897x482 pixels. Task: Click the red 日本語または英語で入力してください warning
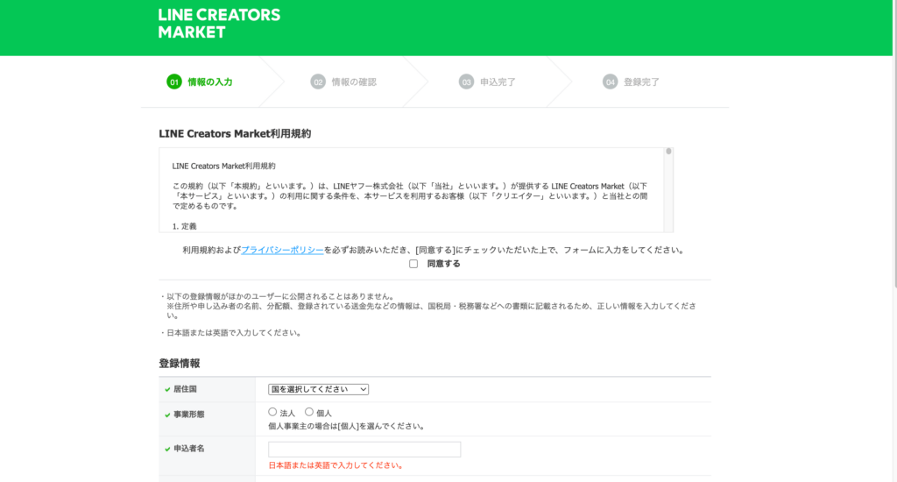336,465
